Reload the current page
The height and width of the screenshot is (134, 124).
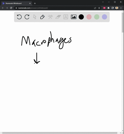click(11, 8)
